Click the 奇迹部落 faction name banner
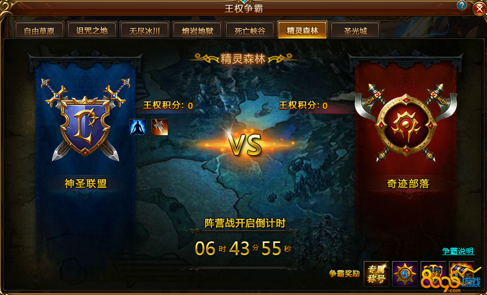Screen dimensions: 487x295 point(408,184)
